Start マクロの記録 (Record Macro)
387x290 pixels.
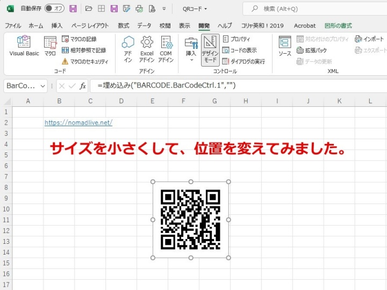pyautogui.click(x=79, y=39)
